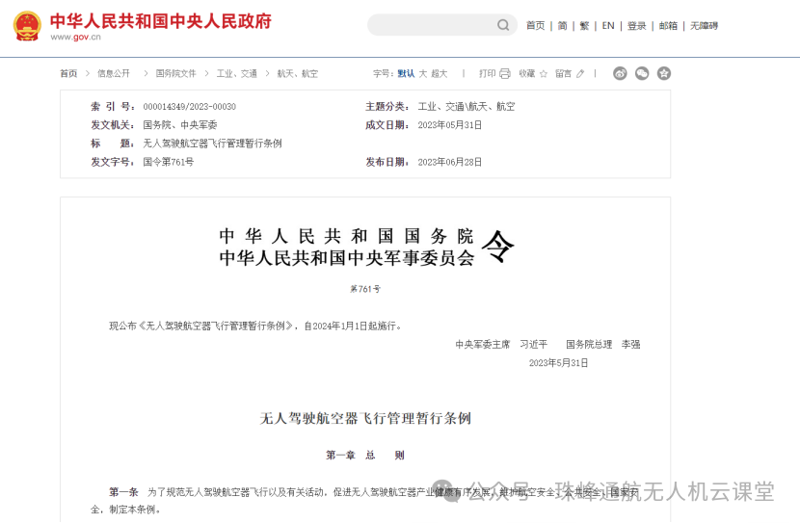The height and width of the screenshot is (523, 800).
Task: Open 航天、航空 breadcrumb
Action: 298,73
